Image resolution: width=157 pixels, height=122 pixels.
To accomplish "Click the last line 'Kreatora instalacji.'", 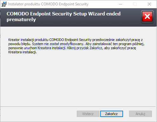I will point(23,52).
